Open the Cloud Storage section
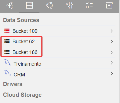The height and width of the screenshot is (103, 120). coord(22,95)
